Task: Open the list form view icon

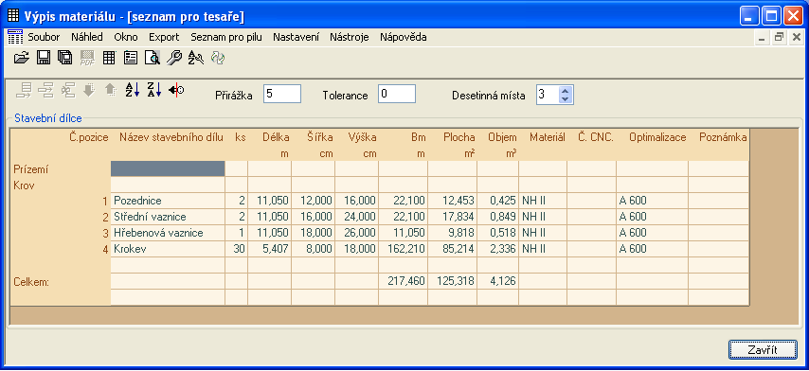Action: 131,58
